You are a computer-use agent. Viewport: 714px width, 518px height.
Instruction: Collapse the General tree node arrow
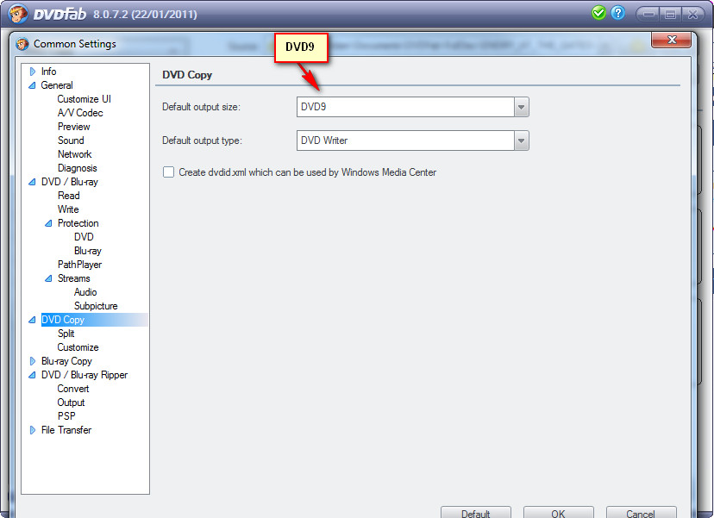tap(32, 85)
